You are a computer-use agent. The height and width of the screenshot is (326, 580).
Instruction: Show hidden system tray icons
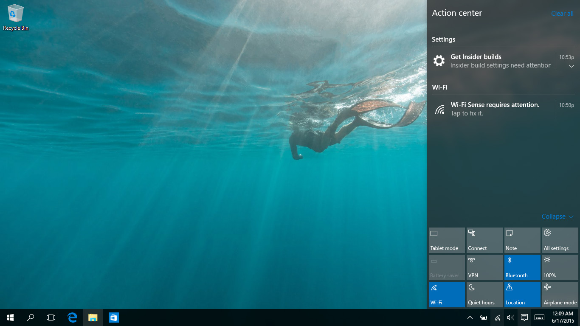(470, 318)
